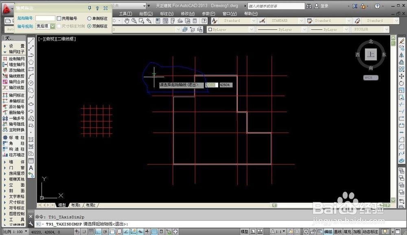Screen dimensions: 407x235
Task: Open 绘图(D) menu
Action: point(146,13)
